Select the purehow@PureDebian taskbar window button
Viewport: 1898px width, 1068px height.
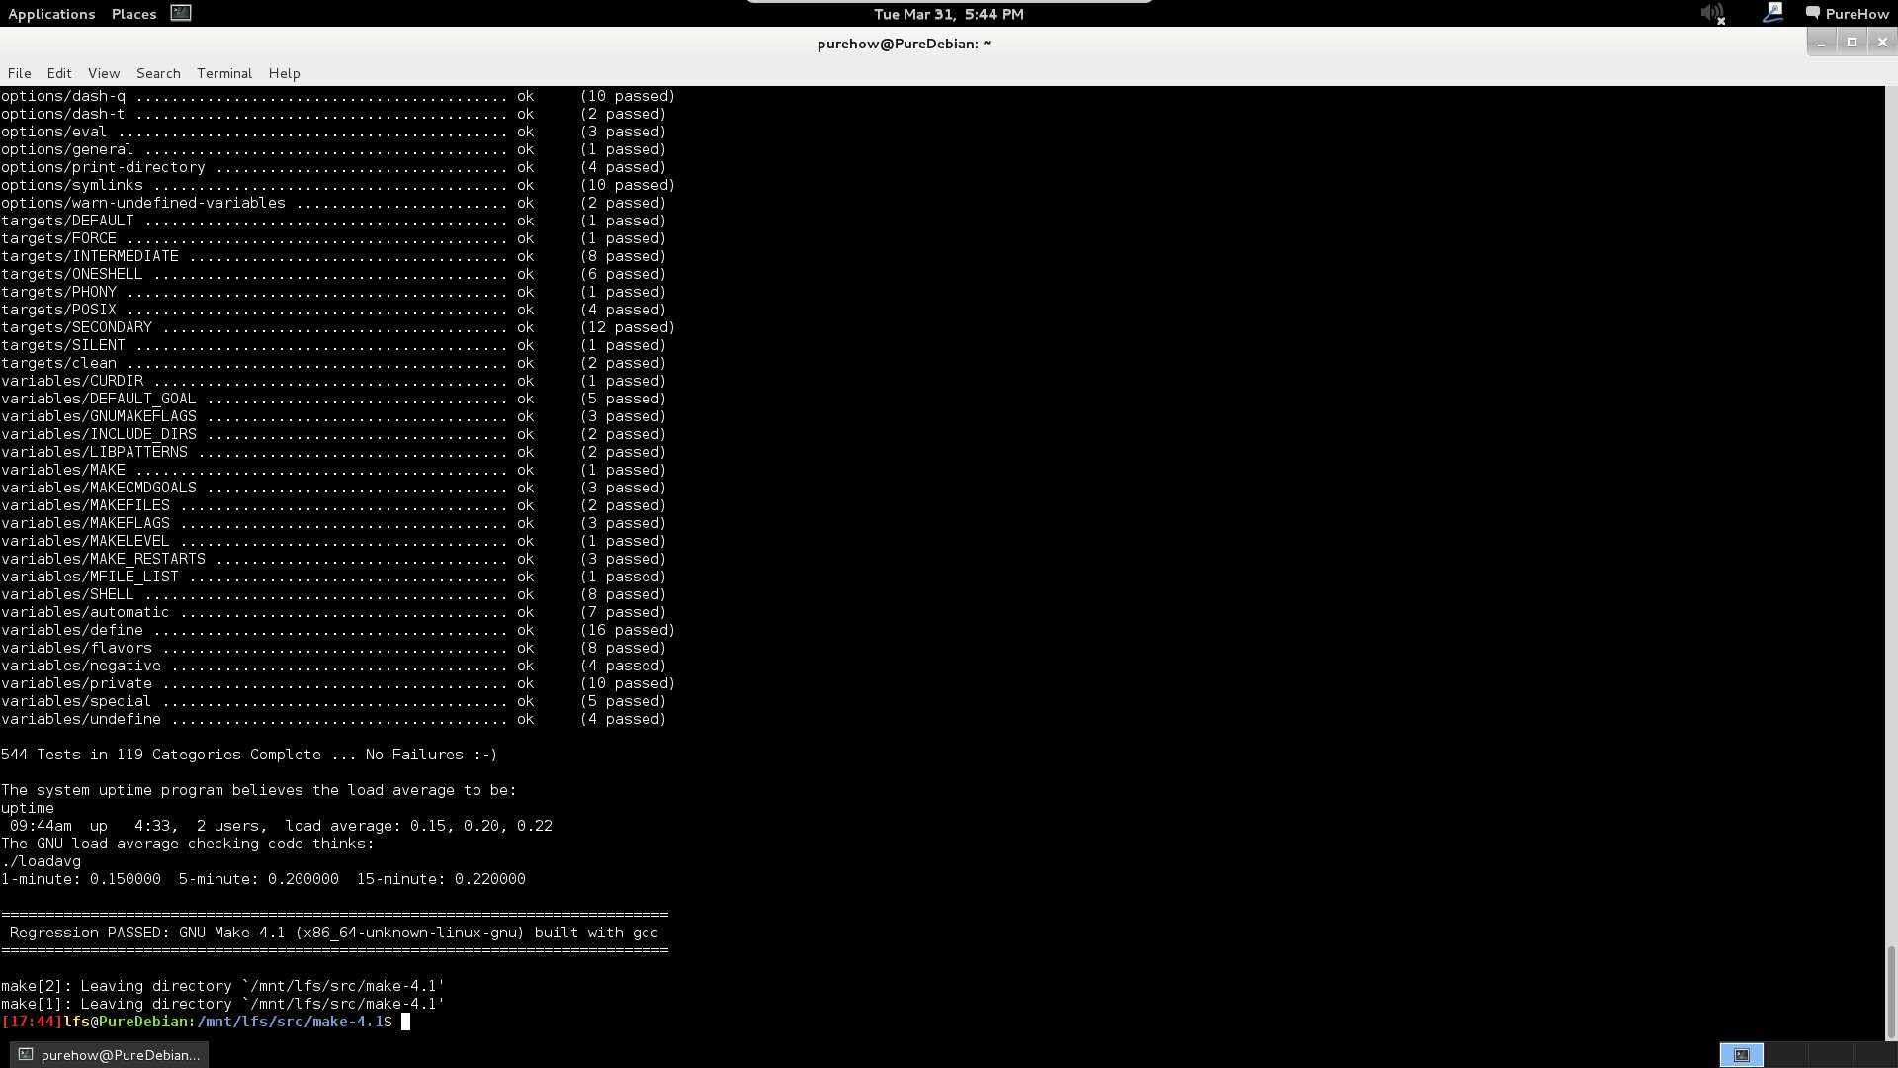click(110, 1055)
